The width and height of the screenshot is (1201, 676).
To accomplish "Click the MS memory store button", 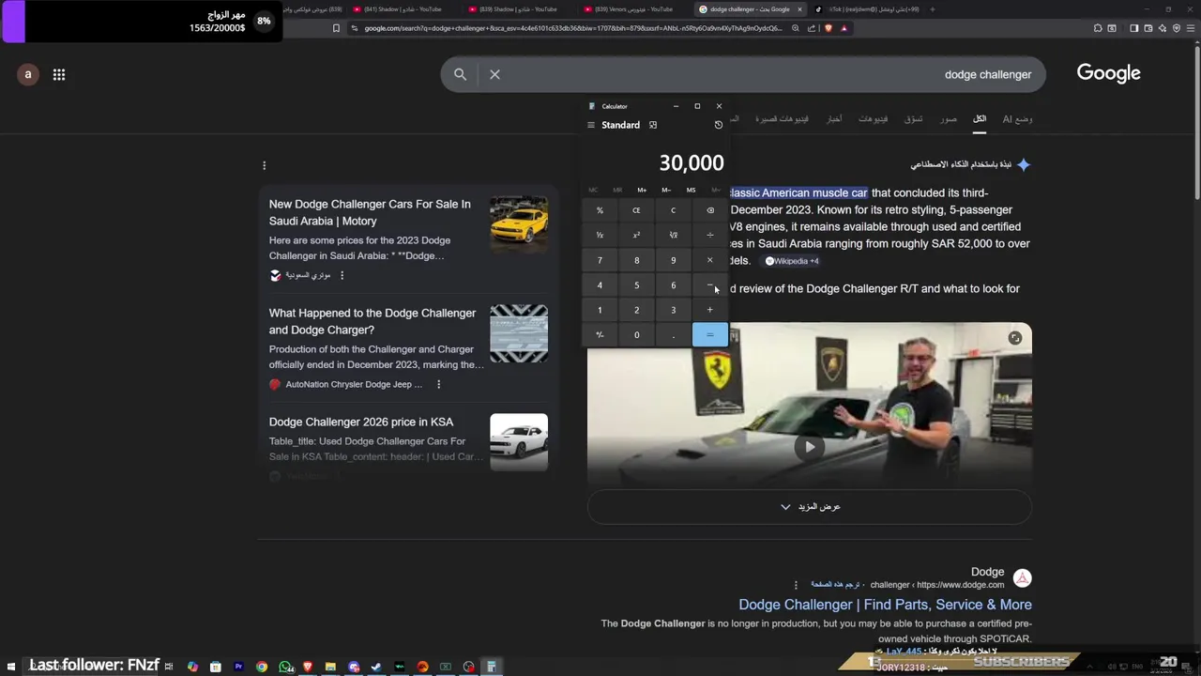I will coord(691,190).
